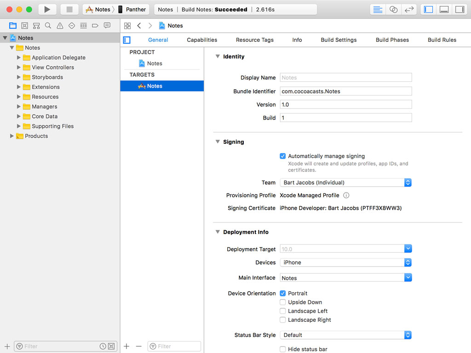Expand the Products group
471x353 pixels.
(11, 136)
